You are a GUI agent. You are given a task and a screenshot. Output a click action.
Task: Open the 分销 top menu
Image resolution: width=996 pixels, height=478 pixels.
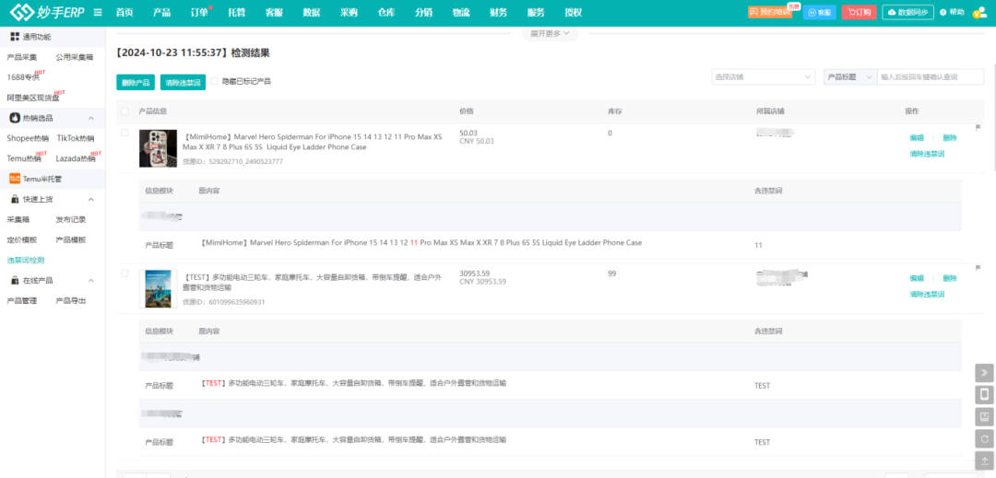click(423, 13)
